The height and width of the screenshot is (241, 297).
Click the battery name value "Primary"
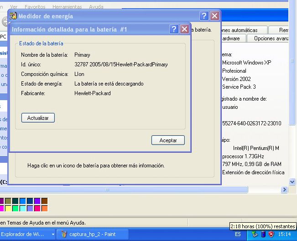pyautogui.click(x=82, y=55)
